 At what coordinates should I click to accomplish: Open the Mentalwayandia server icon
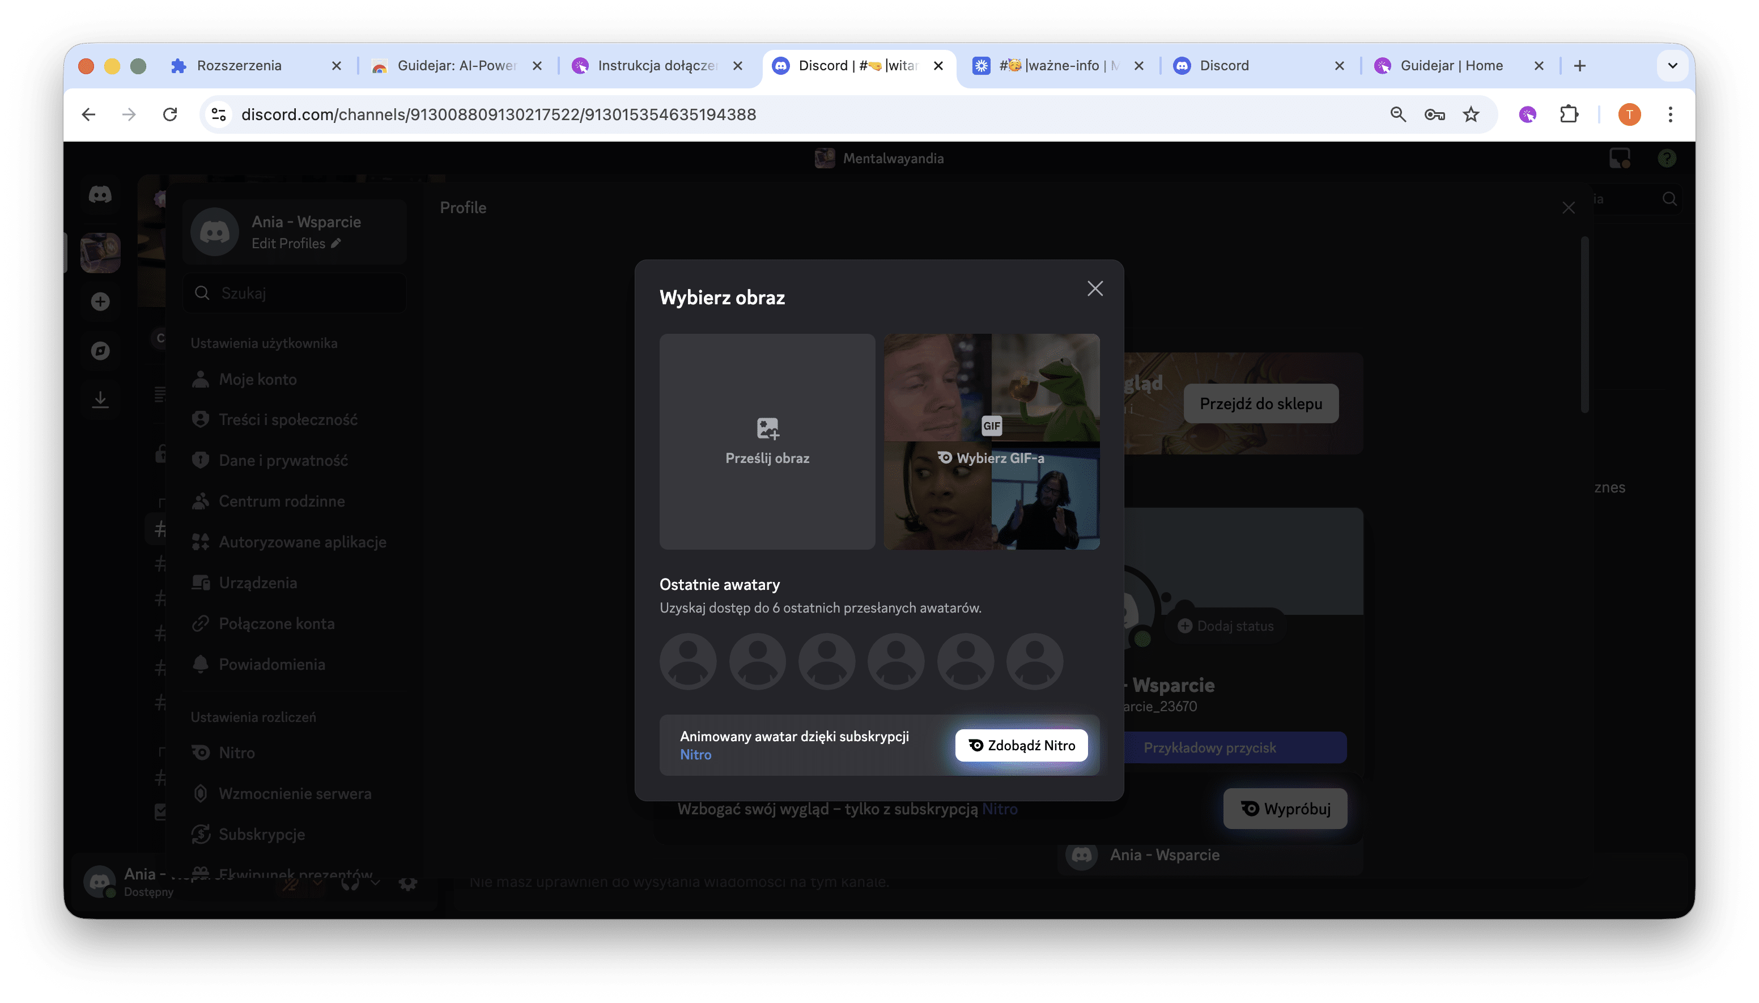(100, 252)
